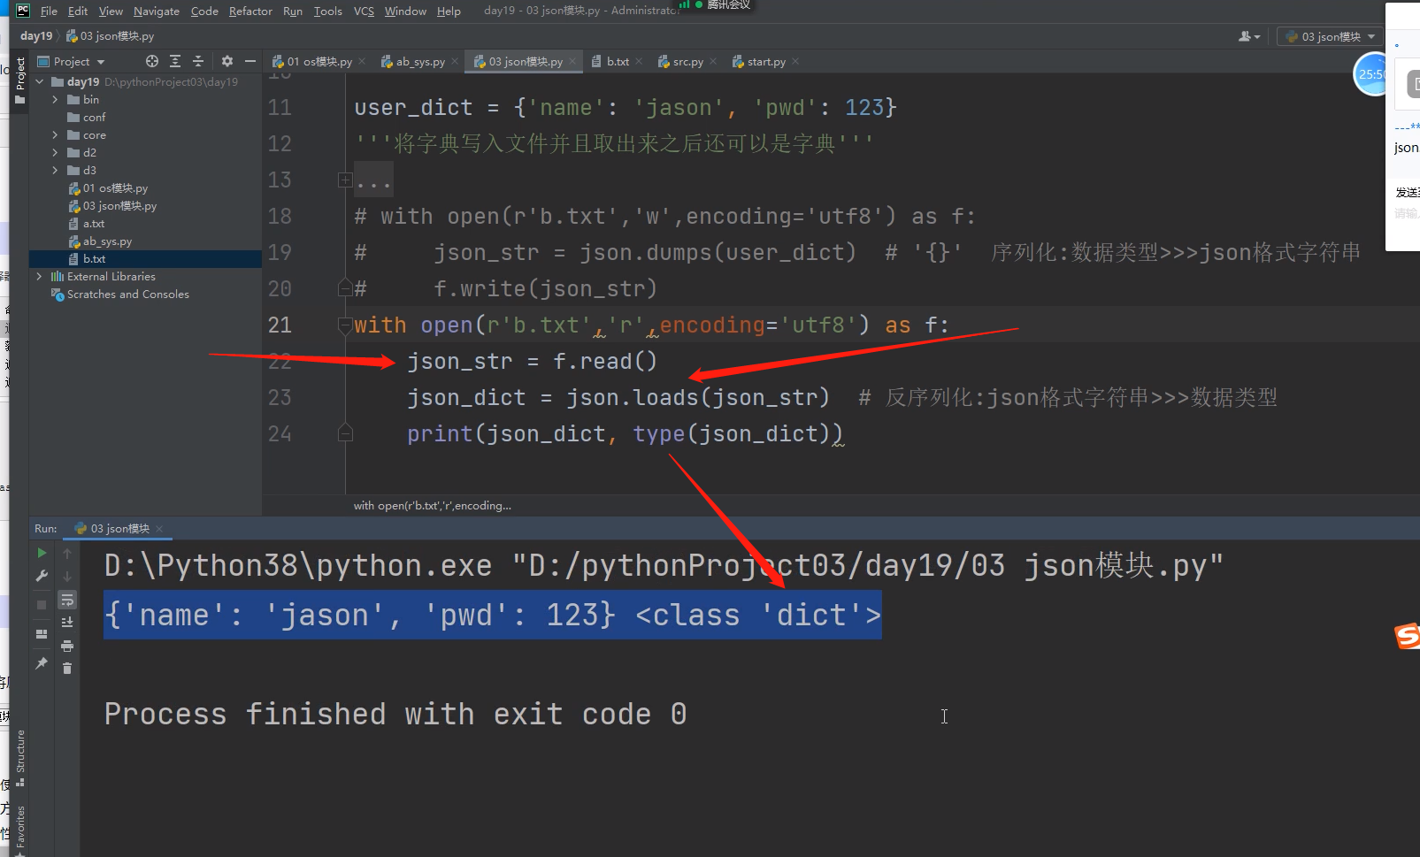This screenshot has width=1420, height=857.
Task: Close the 03 json模块.py editor tab
Action: pos(572,62)
